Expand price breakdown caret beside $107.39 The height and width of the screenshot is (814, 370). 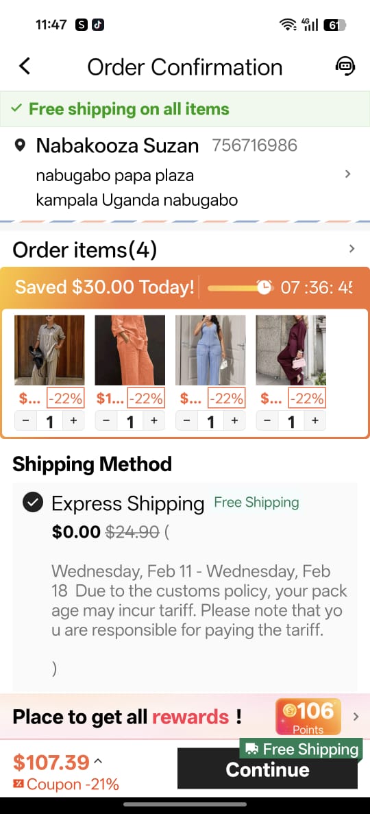99,761
